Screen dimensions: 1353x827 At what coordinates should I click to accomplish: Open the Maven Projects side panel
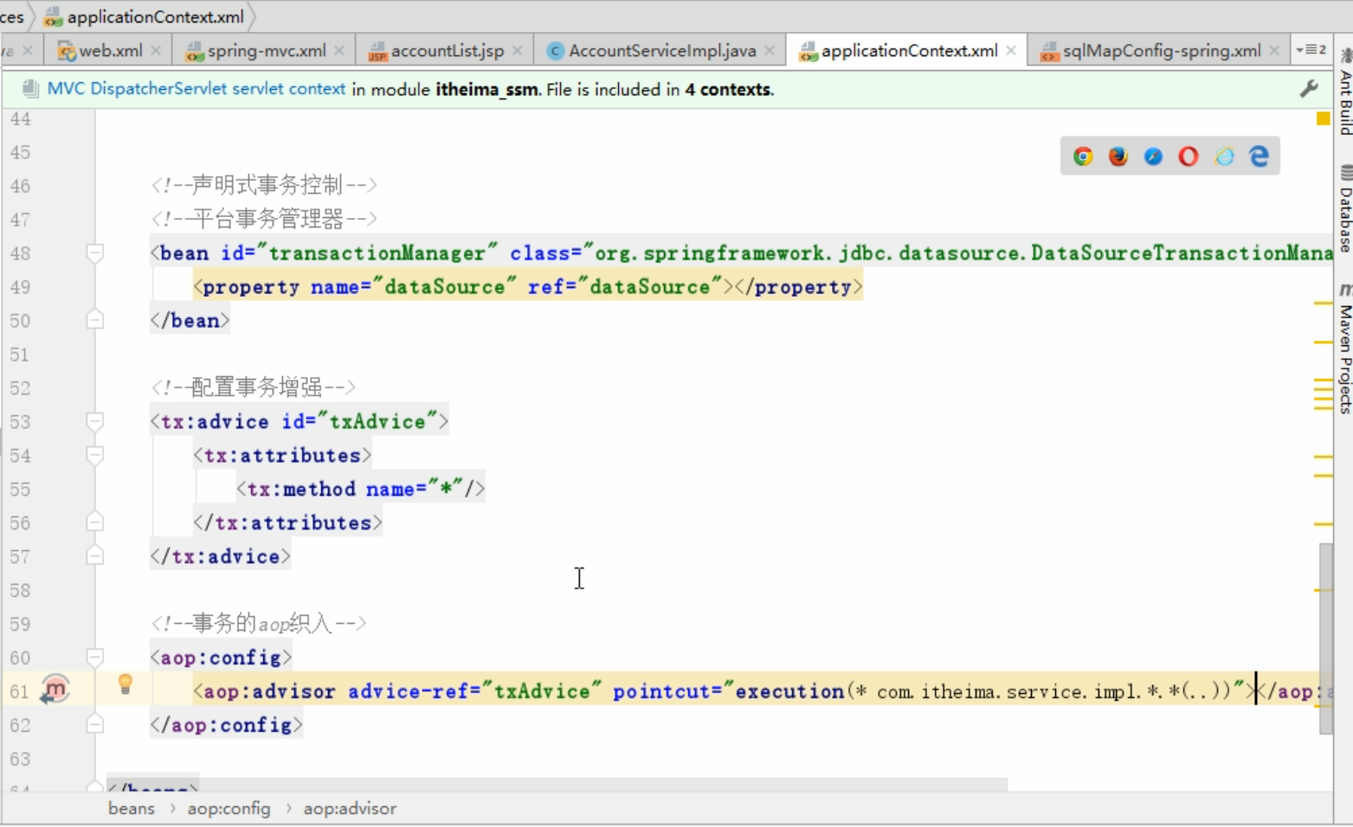pyautogui.click(x=1344, y=349)
